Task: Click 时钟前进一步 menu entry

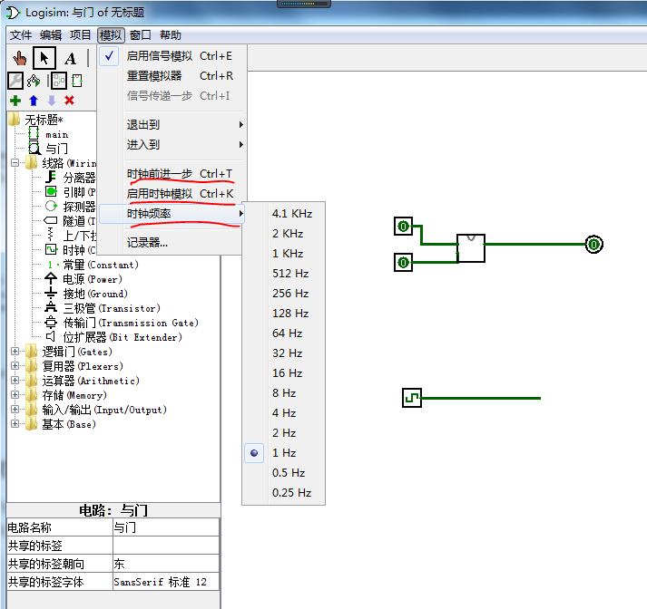Action: (172, 174)
